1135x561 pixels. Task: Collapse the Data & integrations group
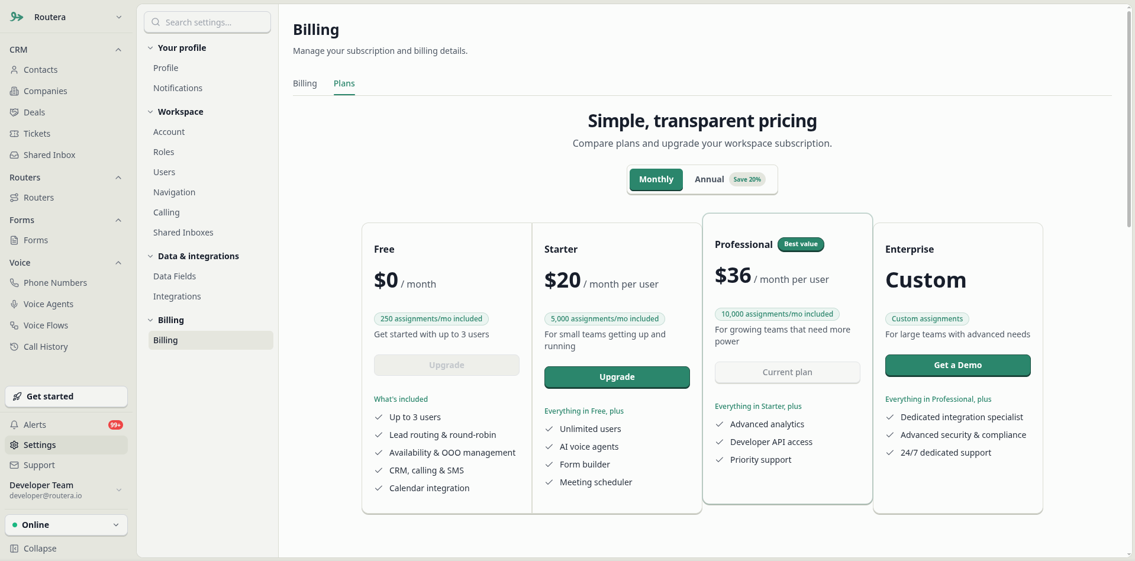[x=150, y=256]
